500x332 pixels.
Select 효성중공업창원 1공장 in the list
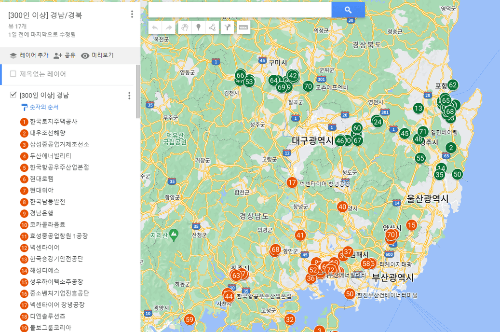tap(59, 236)
